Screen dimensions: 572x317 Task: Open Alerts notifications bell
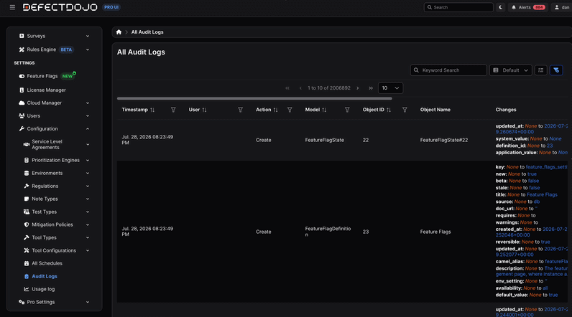click(x=528, y=7)
